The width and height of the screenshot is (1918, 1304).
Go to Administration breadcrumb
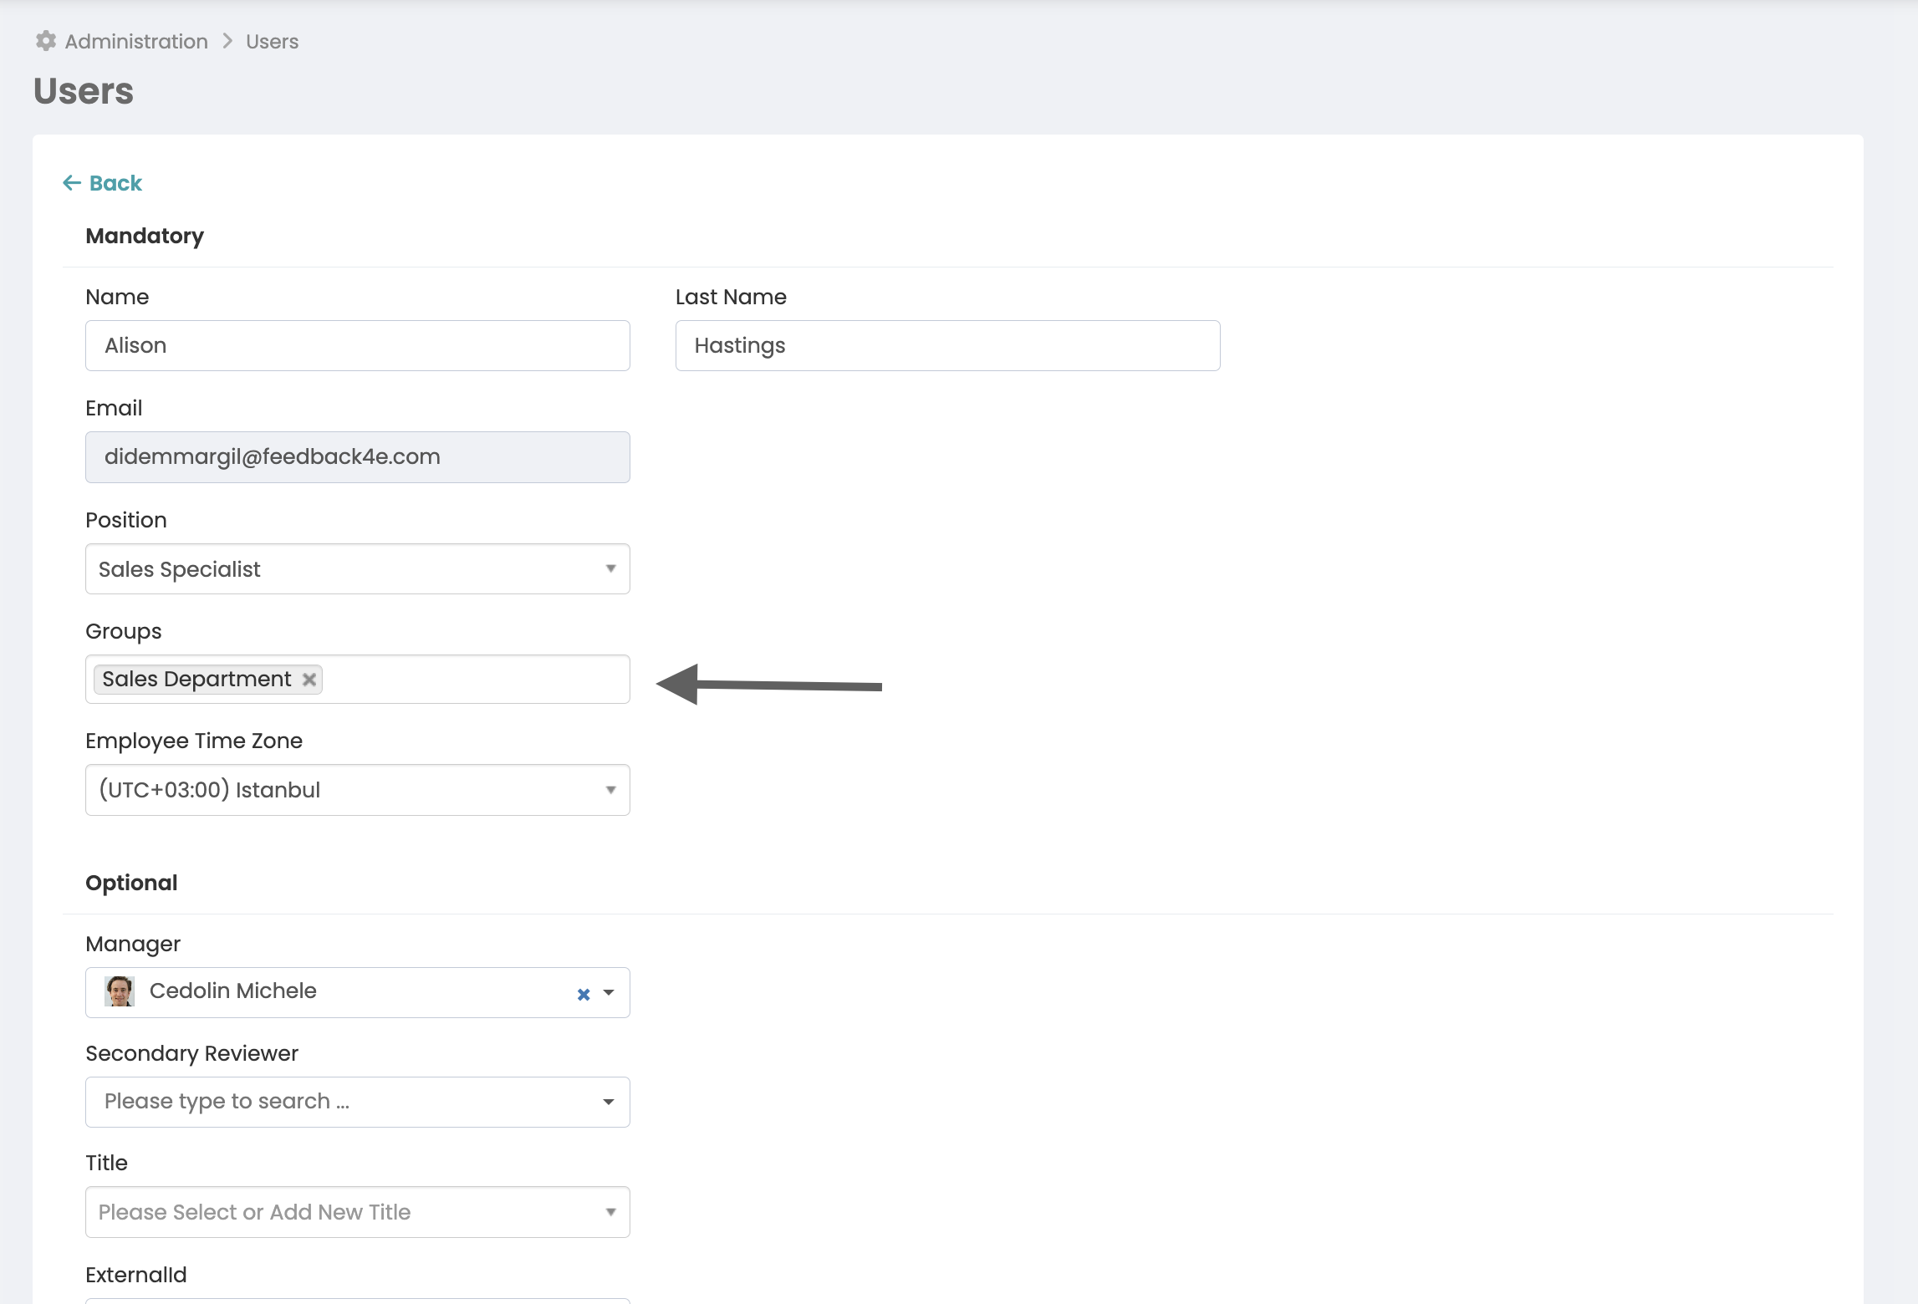(136, 42)
